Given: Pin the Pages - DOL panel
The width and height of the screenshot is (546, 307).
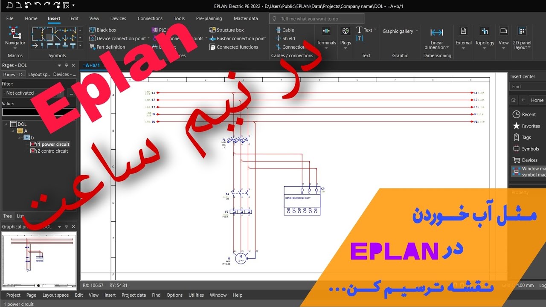Looking at the screenshot, I should 66,65.
